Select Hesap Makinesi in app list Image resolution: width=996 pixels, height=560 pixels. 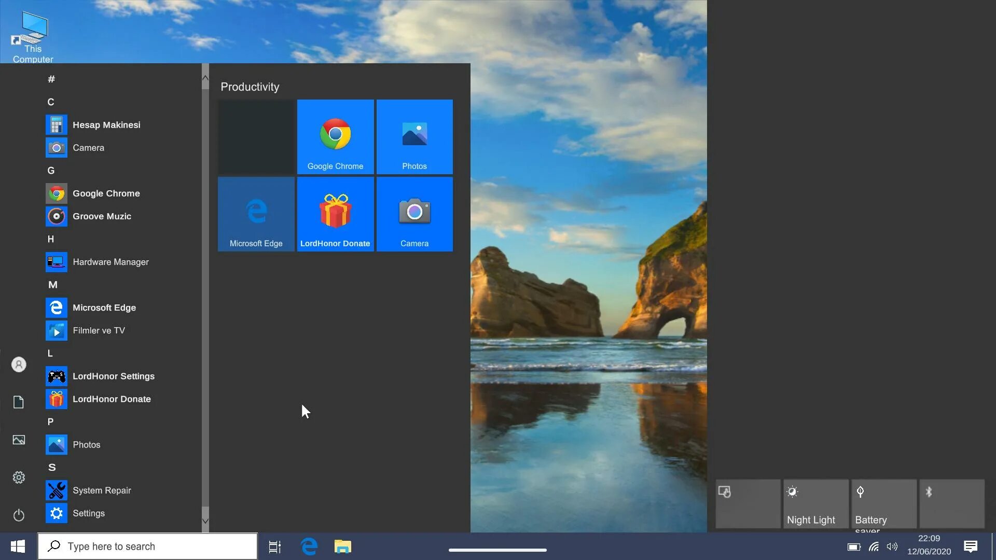(106, 125)
